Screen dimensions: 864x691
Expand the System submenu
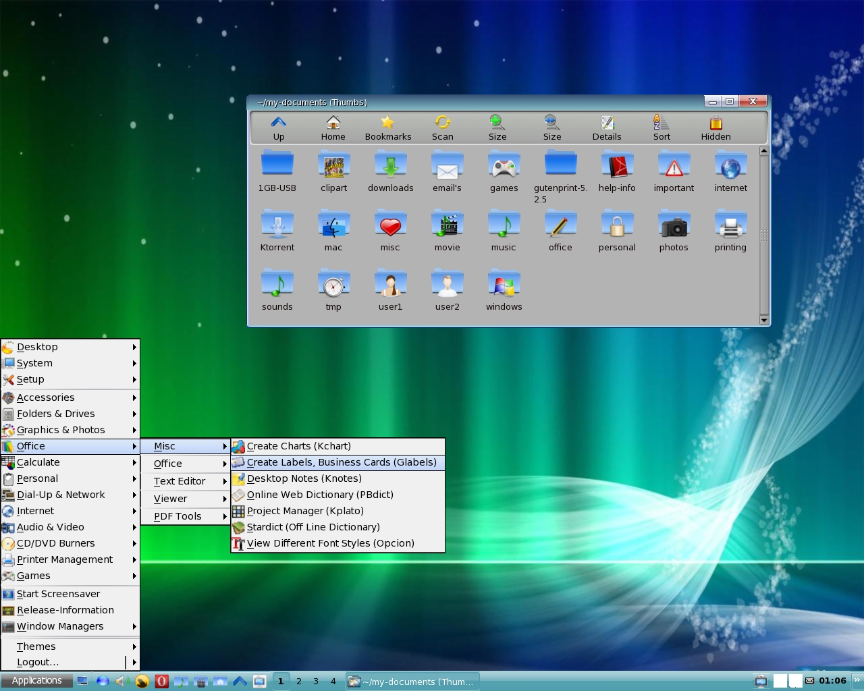coord(70,363)
